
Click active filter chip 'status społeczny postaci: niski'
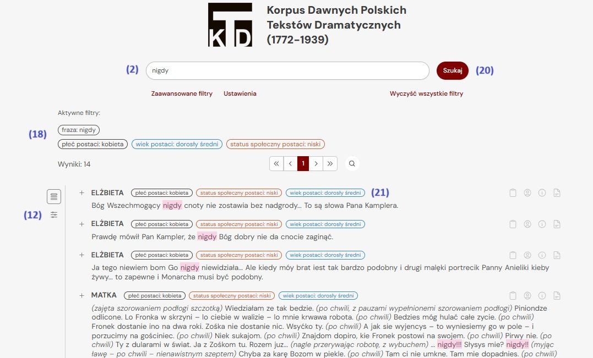(x=275, y=144)
